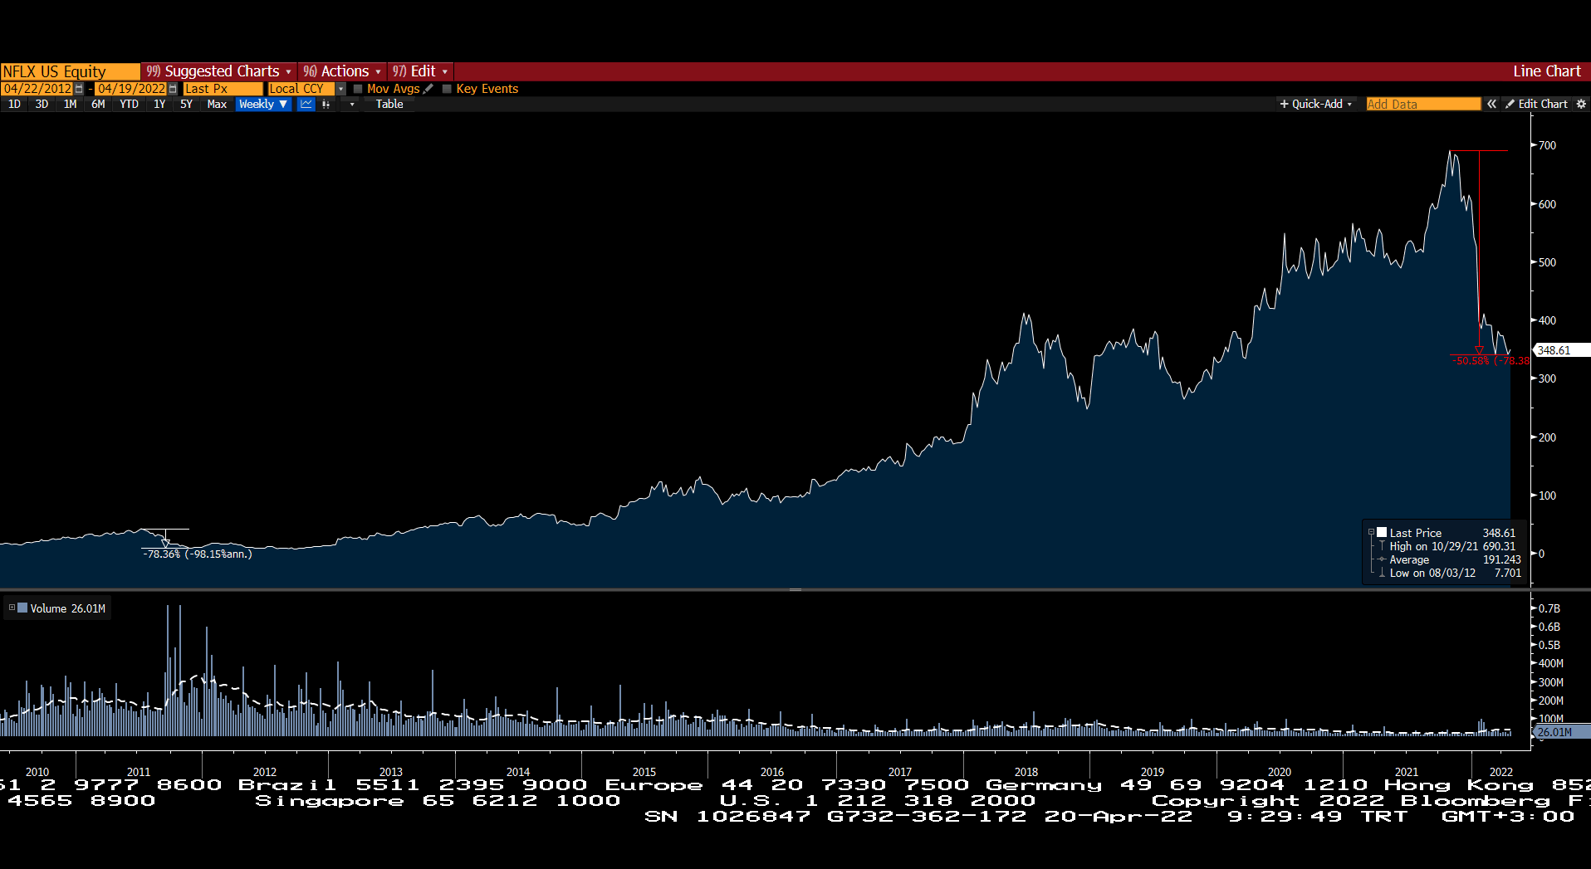
Task: Open start date calendar picker icon
Action: click(x=79, y=89)
